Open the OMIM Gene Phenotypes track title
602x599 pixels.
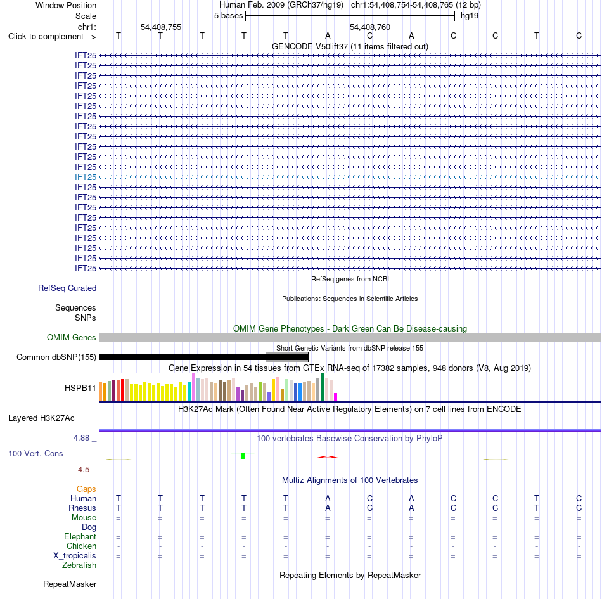point(350,329)
